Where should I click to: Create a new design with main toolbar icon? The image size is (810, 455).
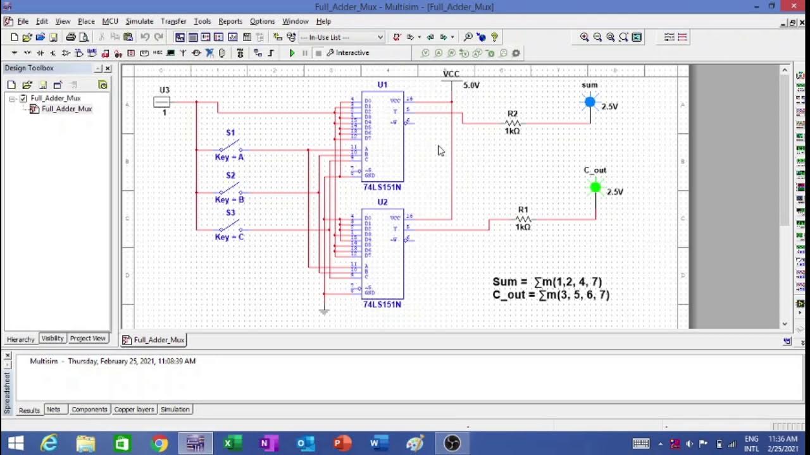pyautogui.click(x=15, y=37)
